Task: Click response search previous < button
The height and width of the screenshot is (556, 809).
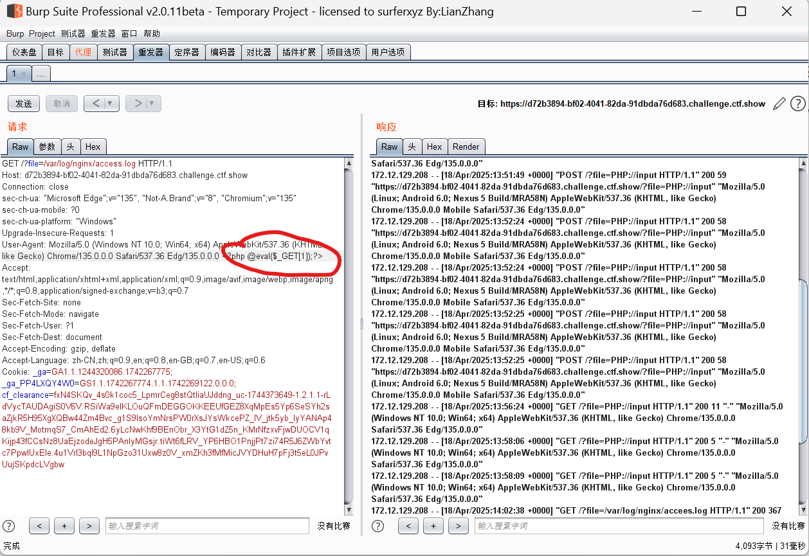Action: (408, 526)
